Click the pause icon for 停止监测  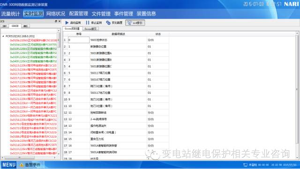click(x=88, y=23)
